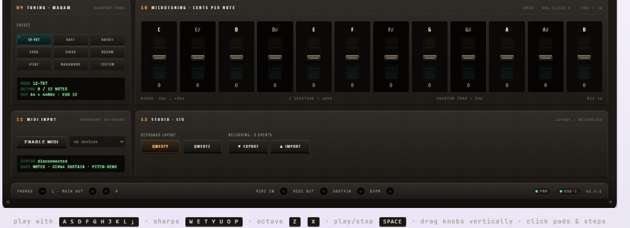Viewport: 630px width, 228px height.
Task: Click the USB-C indicator badge
Action: tap(569, 191)
